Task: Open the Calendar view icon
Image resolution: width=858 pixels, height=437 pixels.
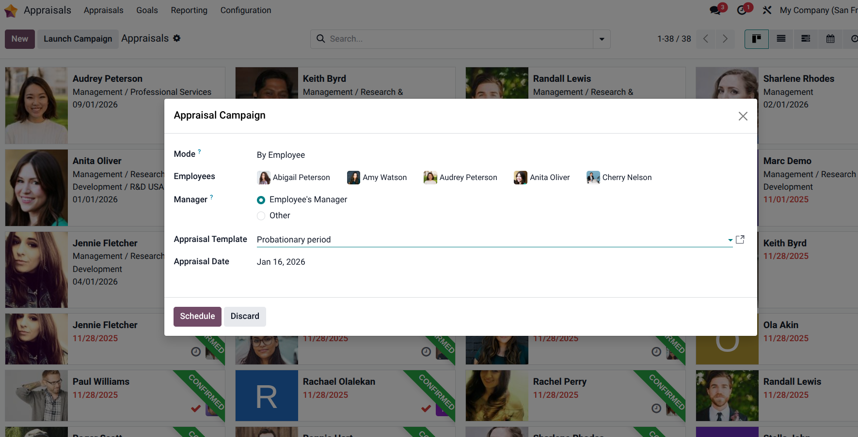Action: click(x=830, y=39)
